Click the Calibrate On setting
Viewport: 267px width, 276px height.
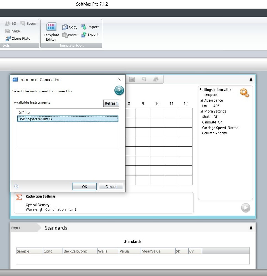click(212, 122)
